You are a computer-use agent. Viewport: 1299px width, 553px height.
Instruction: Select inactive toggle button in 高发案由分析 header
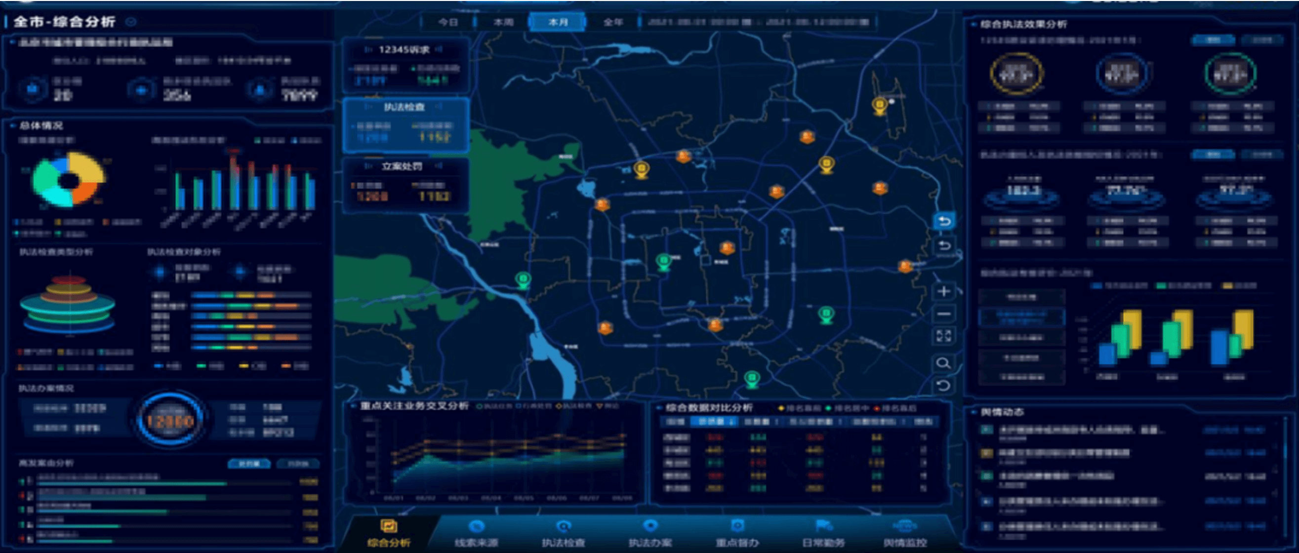[297, 463]
